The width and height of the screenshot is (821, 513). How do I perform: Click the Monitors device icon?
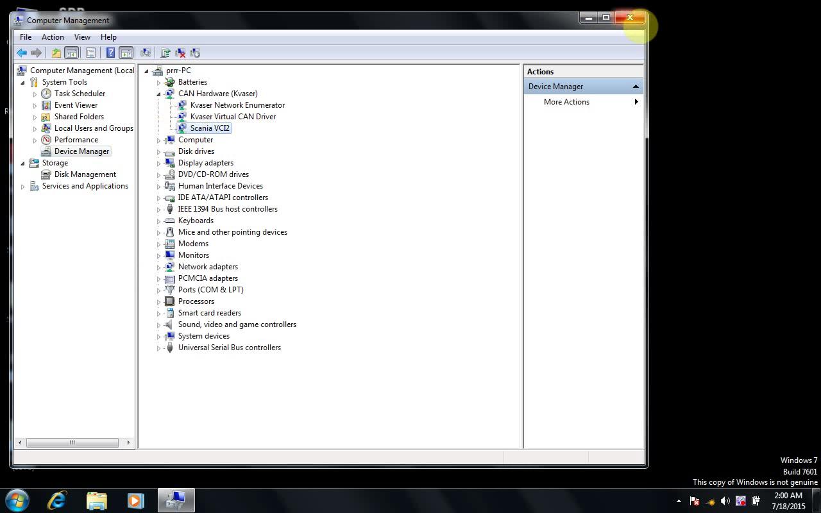click(x=170, y=255)
